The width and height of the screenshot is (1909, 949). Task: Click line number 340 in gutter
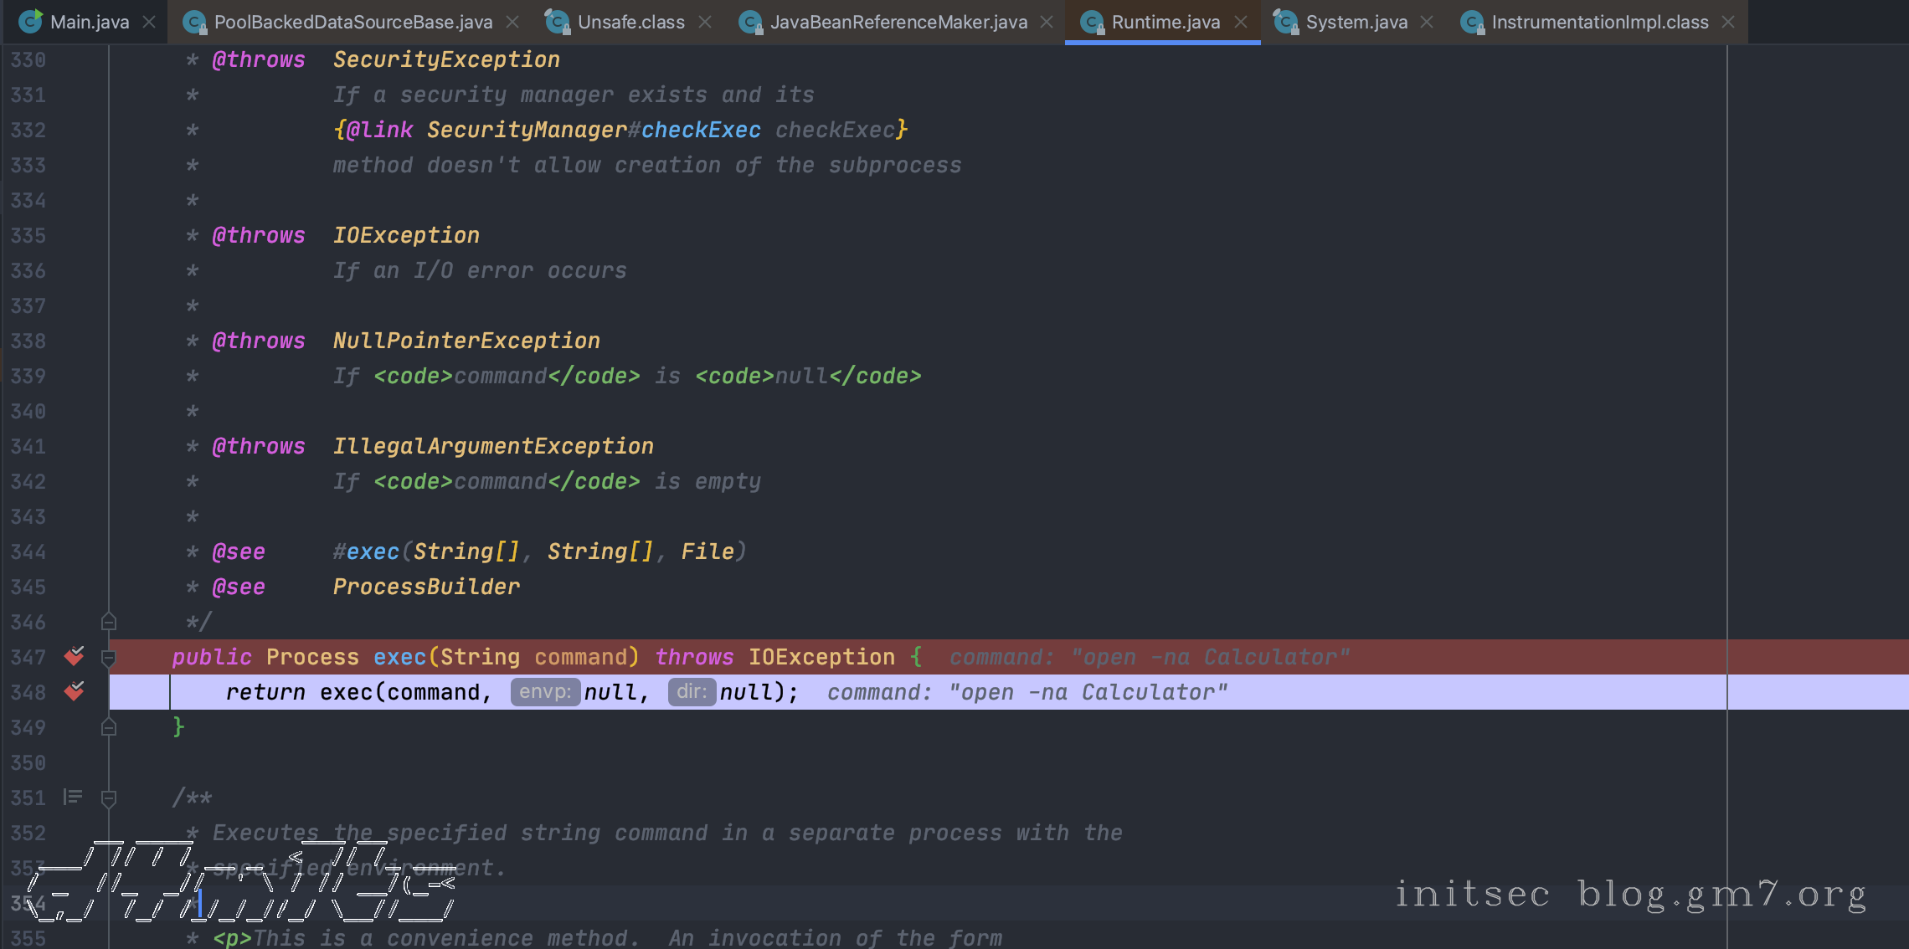(x=28, y=411)
